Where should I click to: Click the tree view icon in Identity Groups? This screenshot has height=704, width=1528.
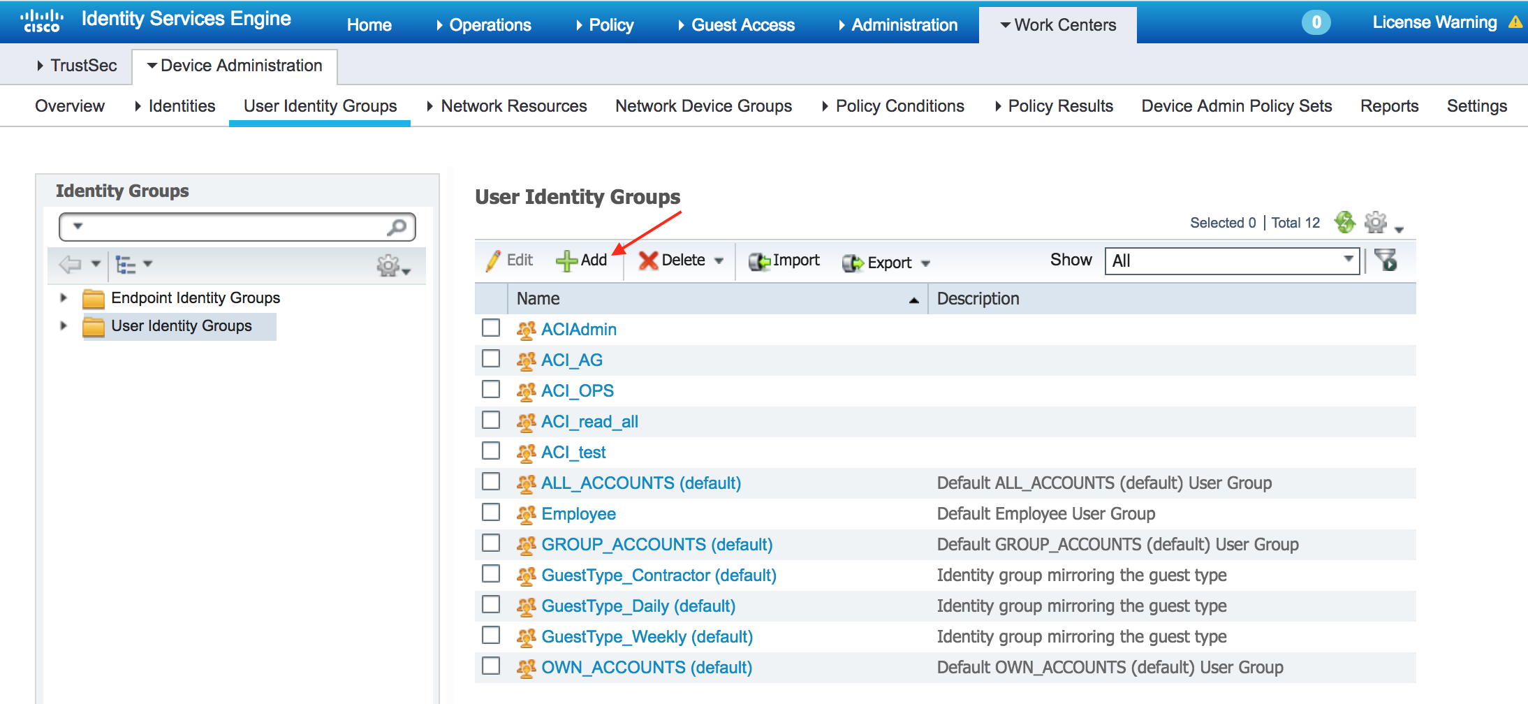[126, 265]
